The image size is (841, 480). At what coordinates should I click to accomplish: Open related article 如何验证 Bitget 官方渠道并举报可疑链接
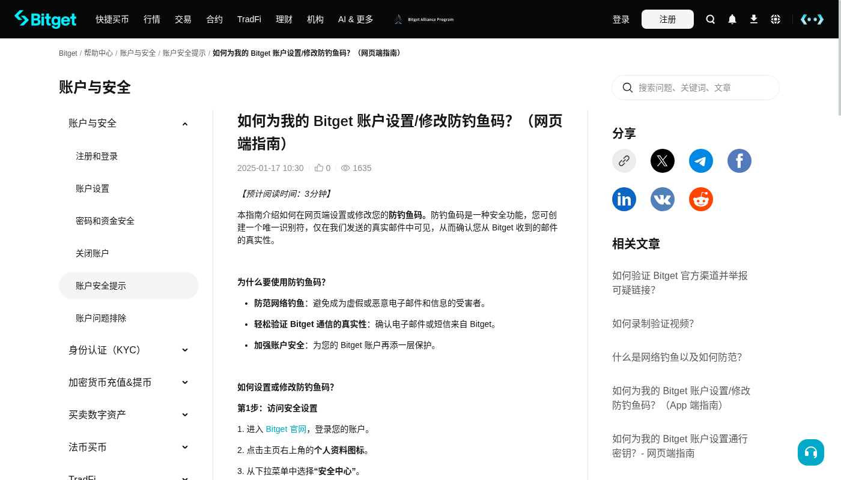tap(680, 283)
